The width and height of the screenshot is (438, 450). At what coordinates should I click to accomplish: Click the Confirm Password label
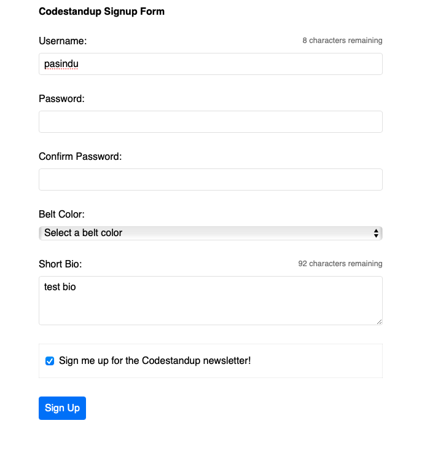point(80,156)
